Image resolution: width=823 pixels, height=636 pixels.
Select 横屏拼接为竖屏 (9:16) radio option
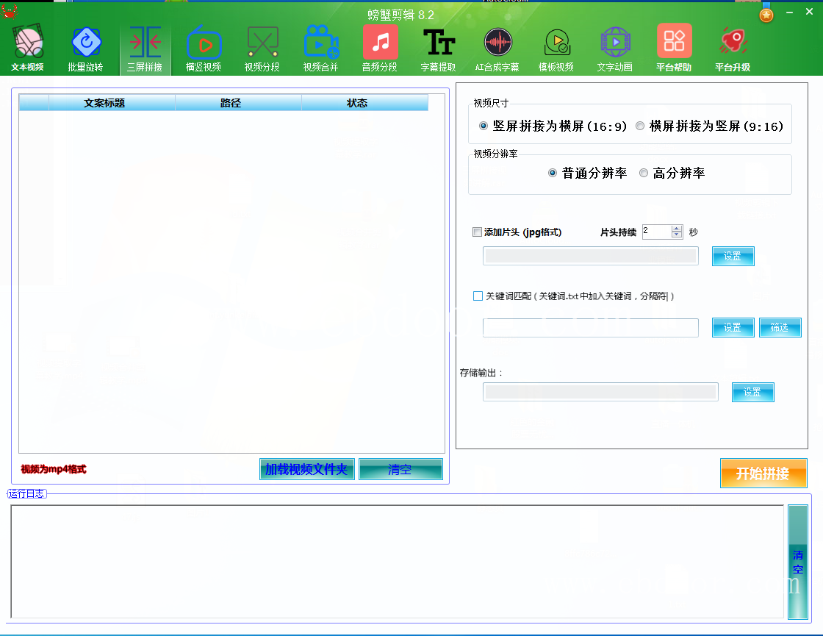coord(640,126)
